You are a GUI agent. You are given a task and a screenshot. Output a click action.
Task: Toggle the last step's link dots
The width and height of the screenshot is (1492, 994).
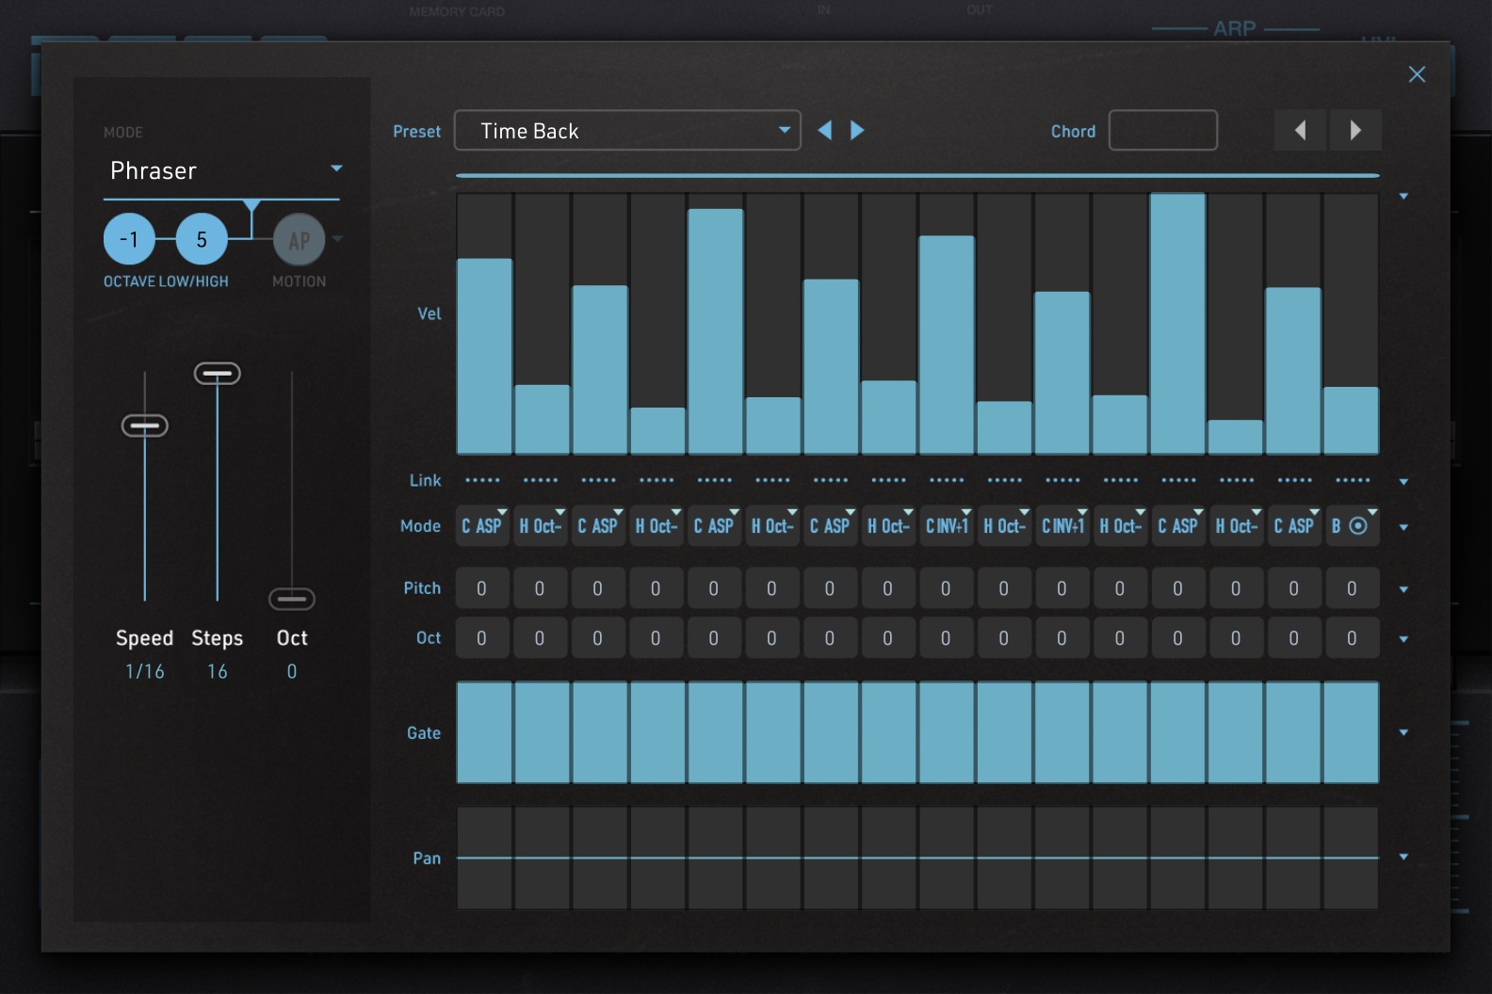coord(1353,480)
